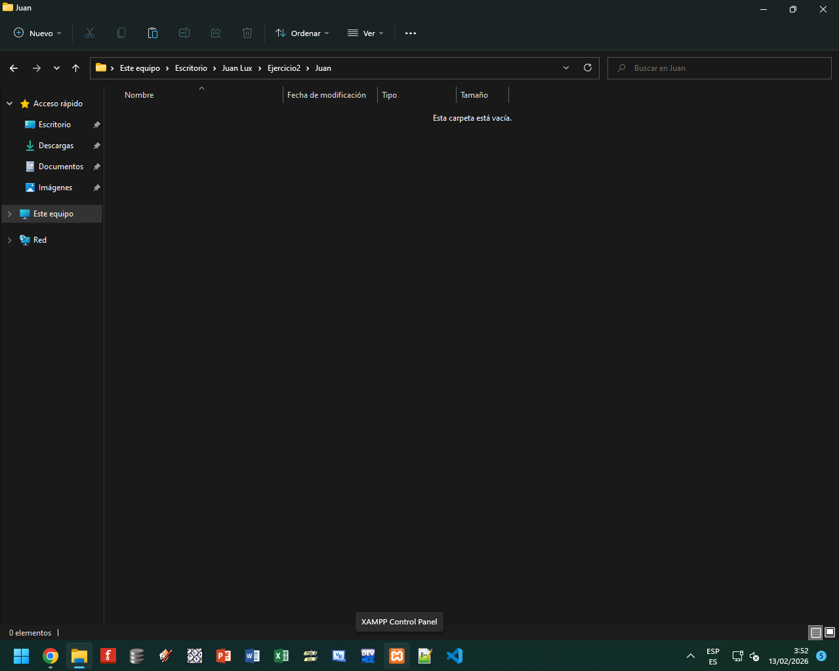This screenshot has height=671, width=839.
Task: Open XAMPP Control Panel from taskbar
Action: (397, 656)
